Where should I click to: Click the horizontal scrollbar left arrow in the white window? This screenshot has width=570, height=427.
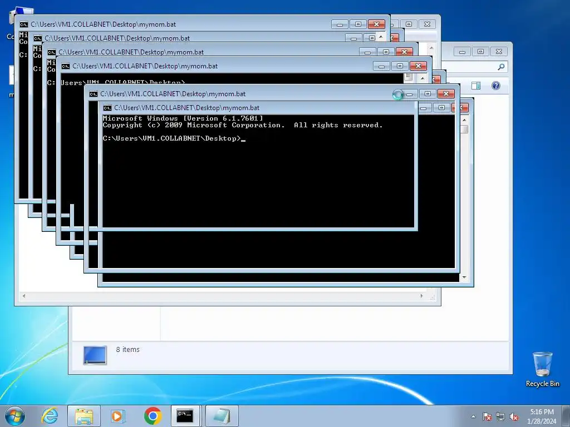pos(24,296)
